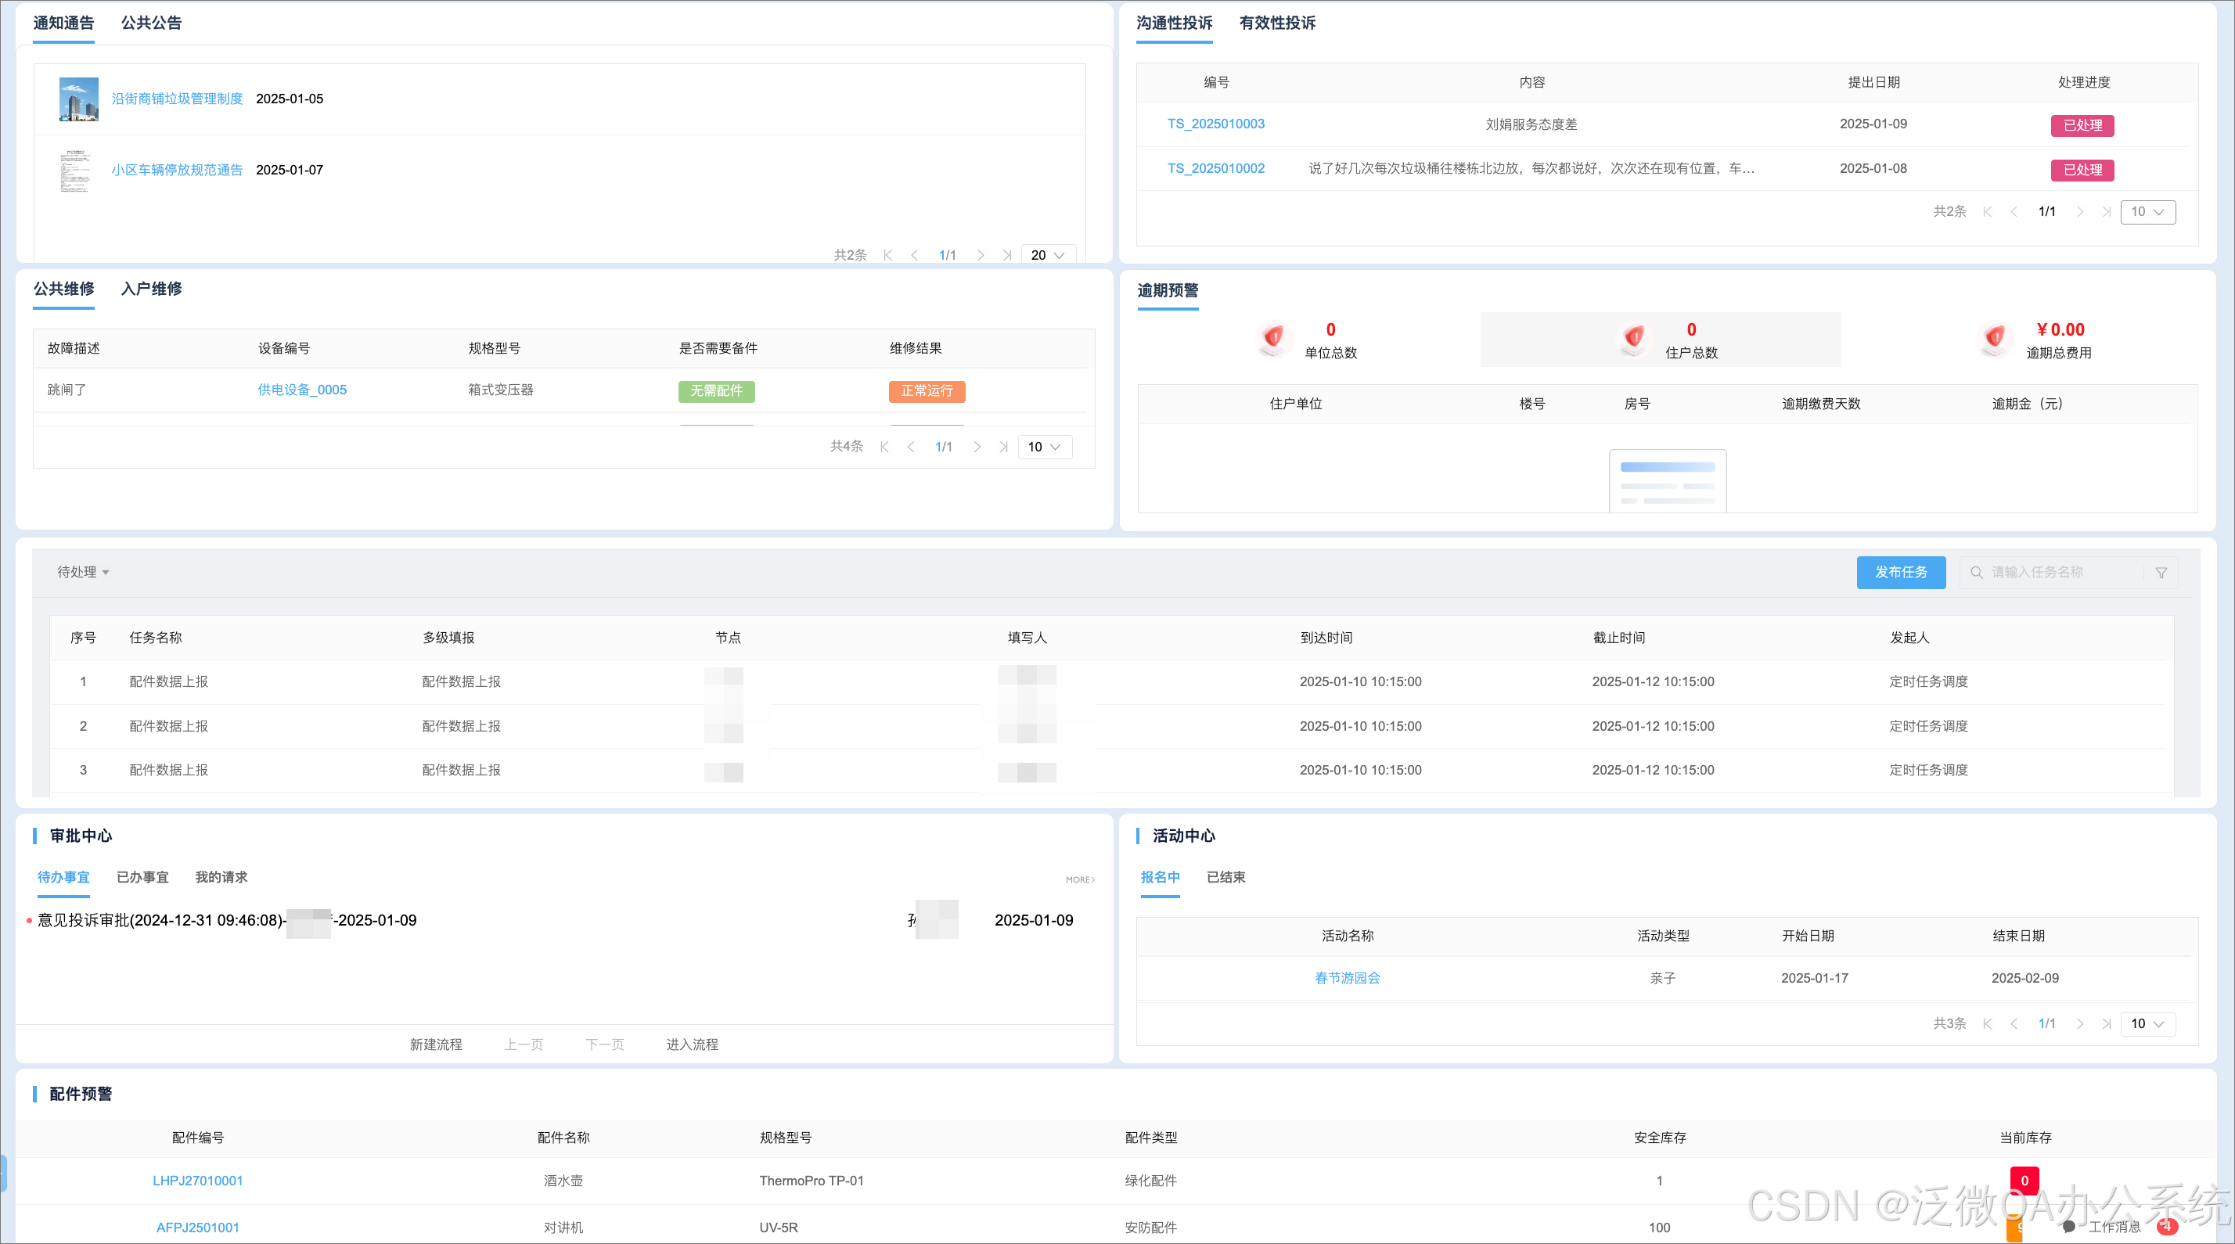Click previous page arrow in public repair pagination
The height and width of the screenshot is (1244, 2235).
pyautogui.click(x=911, y=447)
